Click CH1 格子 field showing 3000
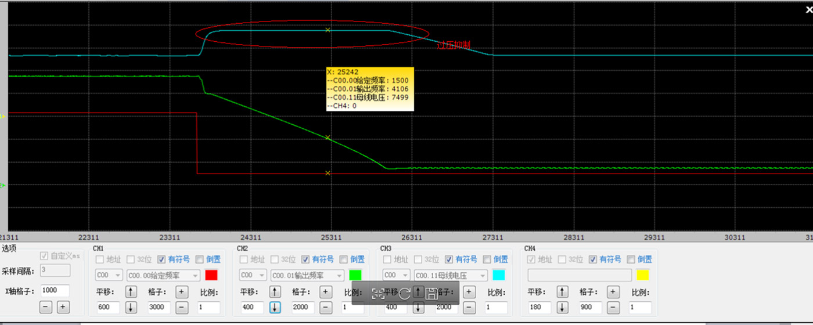 click(159, 308)
